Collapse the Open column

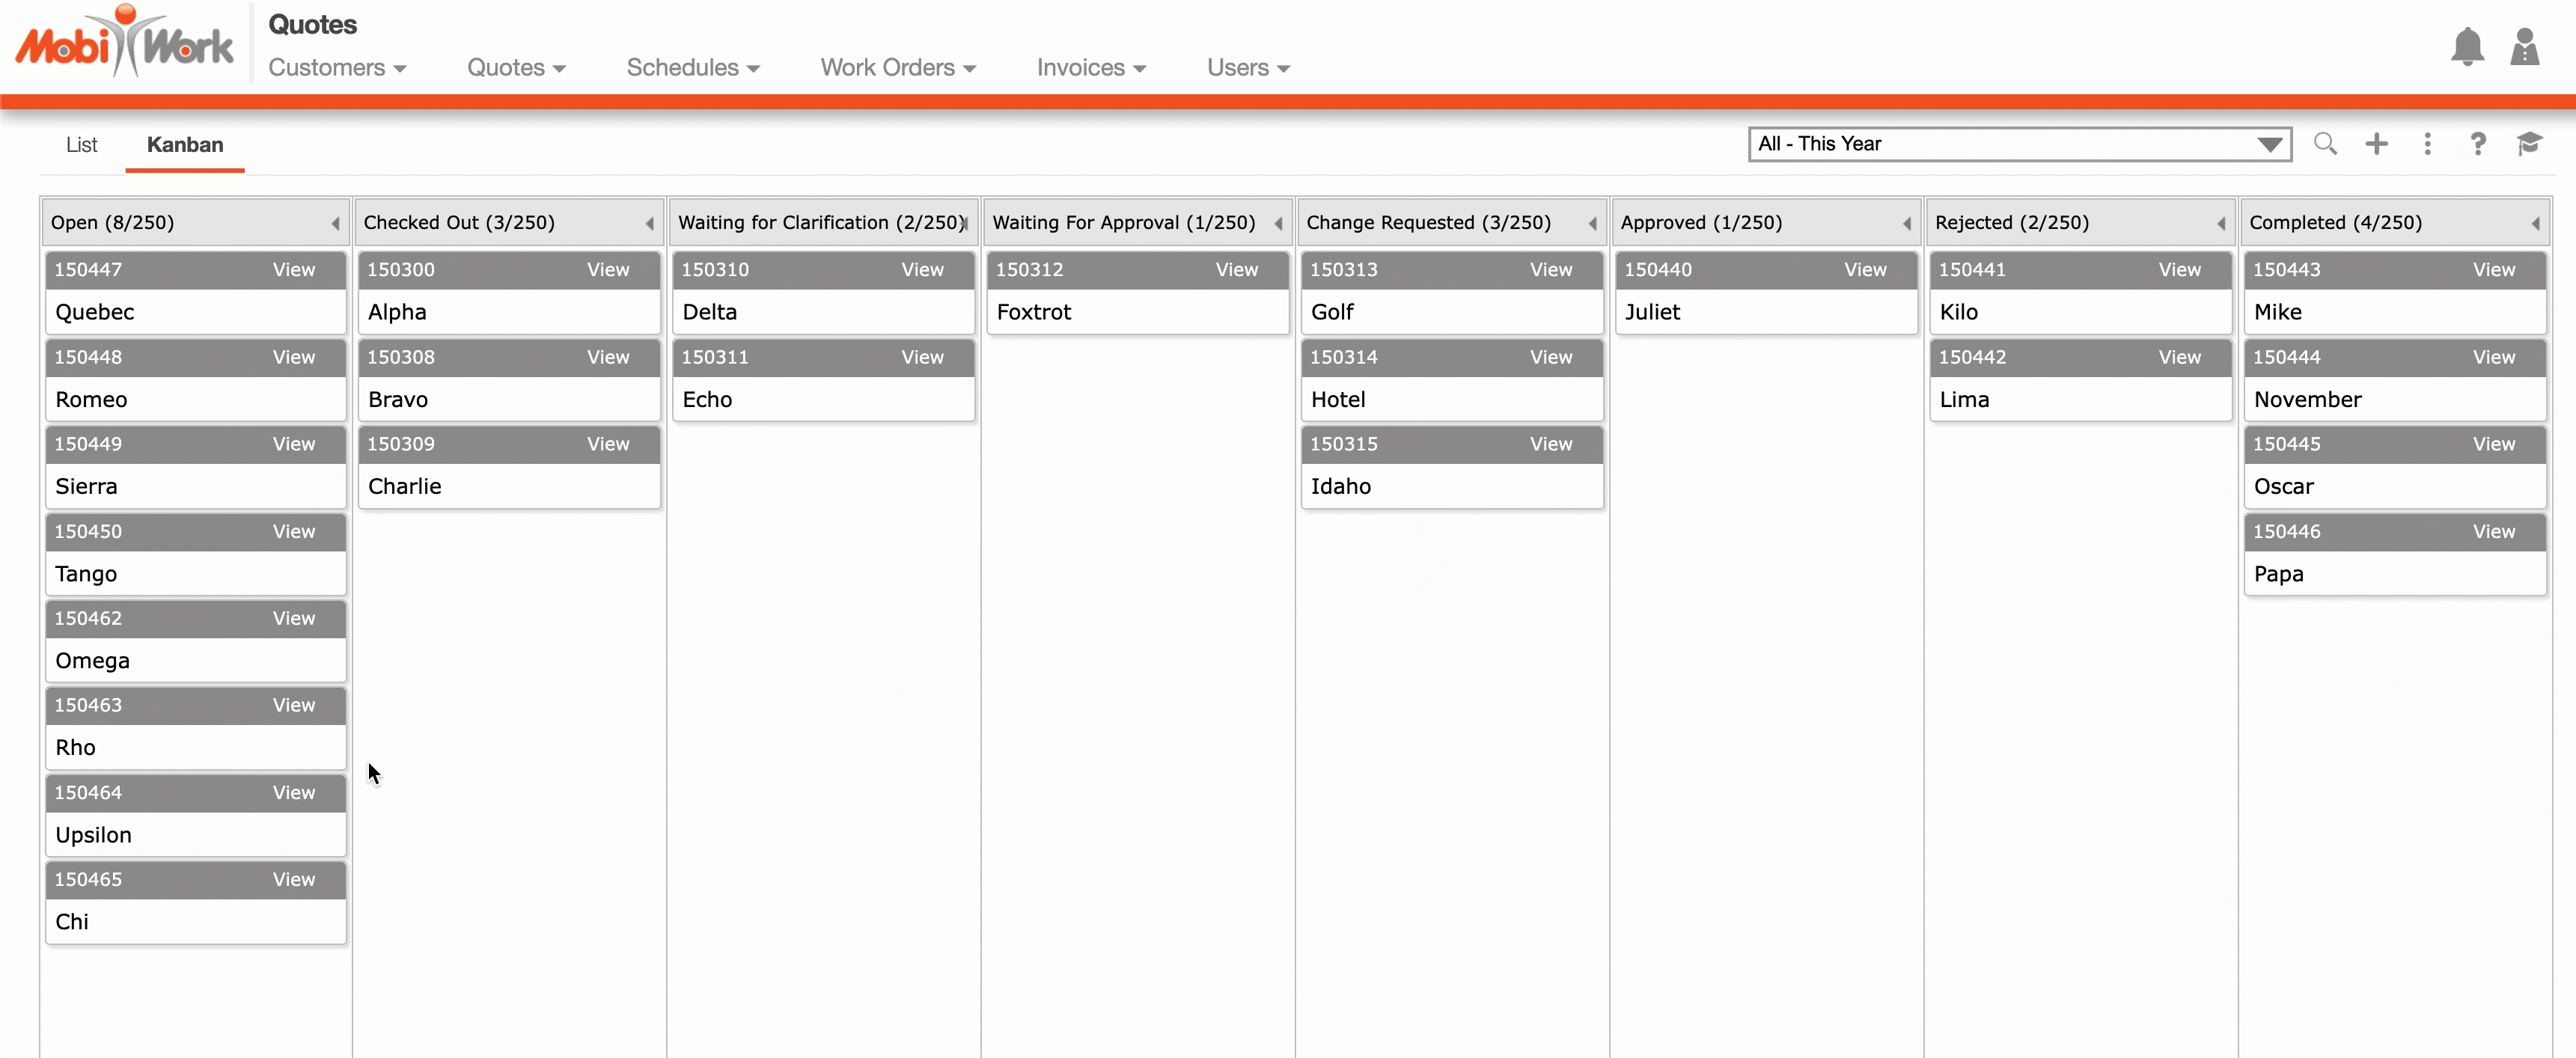335,224
